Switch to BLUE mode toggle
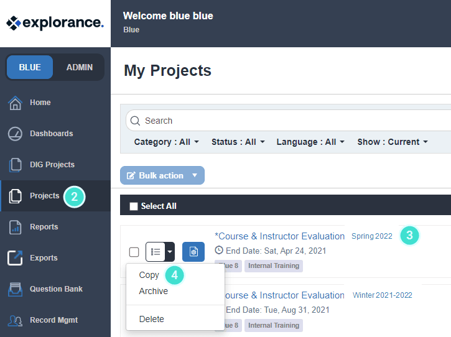Viewport: 451px width, 337px height. (x=30, y=67)
